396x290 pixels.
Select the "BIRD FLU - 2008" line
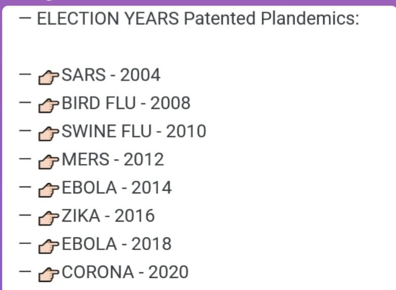pos(126,103)
